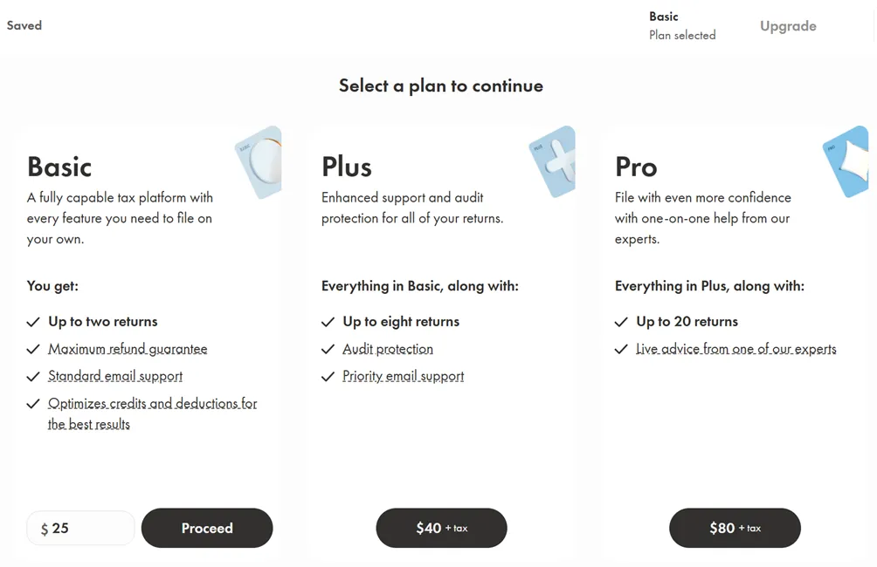The width and height of the screenshot is (877, 567).
Task: Open Live advice from experts link
Action: pos(735,349)
